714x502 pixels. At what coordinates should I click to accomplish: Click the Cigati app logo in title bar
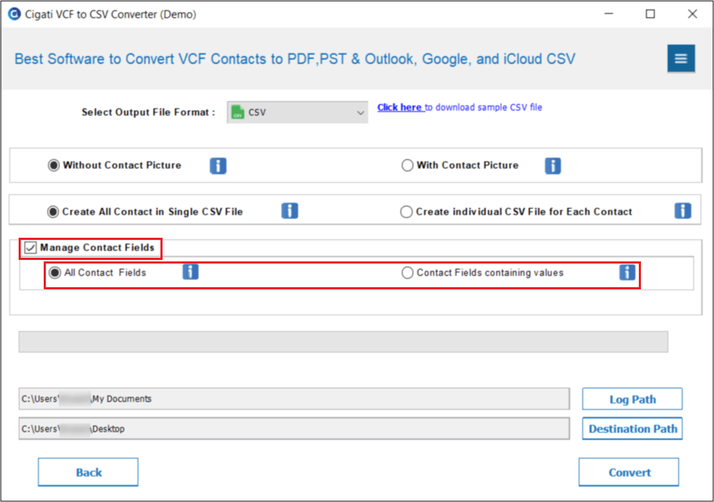pos(14,14)
